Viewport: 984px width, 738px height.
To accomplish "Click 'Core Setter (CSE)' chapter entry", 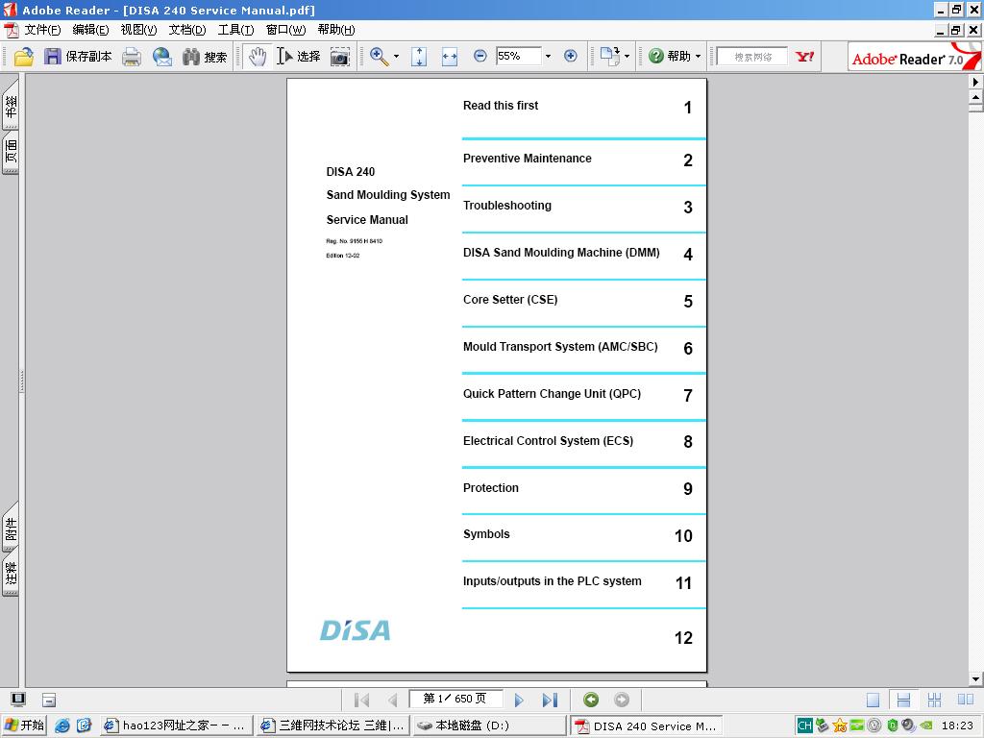I will point(510,300).
